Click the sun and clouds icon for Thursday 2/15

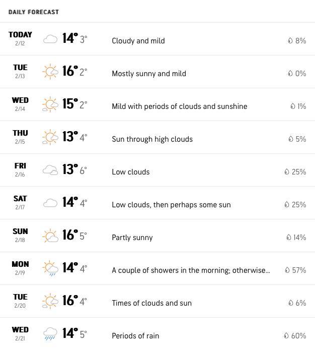pyautogui.click(x=50, y=137)
